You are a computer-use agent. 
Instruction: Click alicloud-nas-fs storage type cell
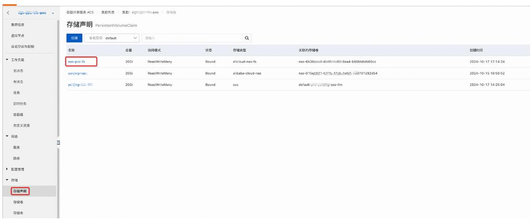[245, 62]
